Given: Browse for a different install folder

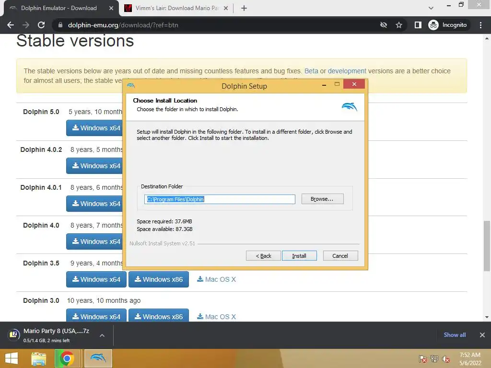Looking at the screenshot, I should click(x=322, y=199).
